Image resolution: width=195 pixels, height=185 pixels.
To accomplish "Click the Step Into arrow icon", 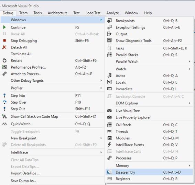I will point(4,95).
